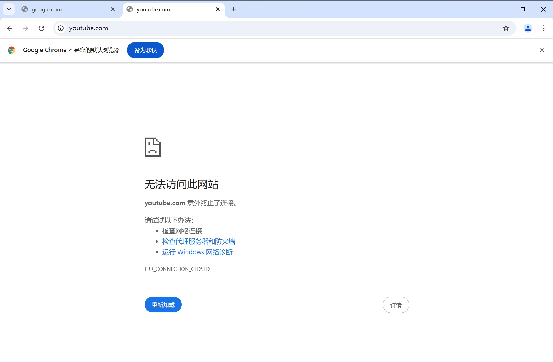Minimize the Chrome window
This screenshot has width=553, height=362.
pos(503,9)
